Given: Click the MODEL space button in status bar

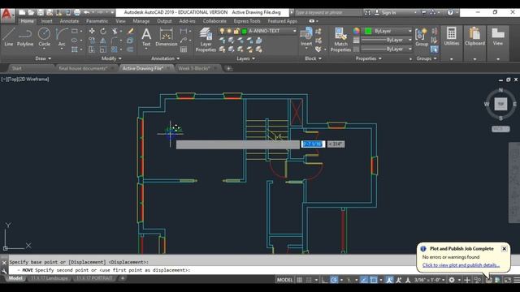Looking at the screenshot, I should click(284, 280).
